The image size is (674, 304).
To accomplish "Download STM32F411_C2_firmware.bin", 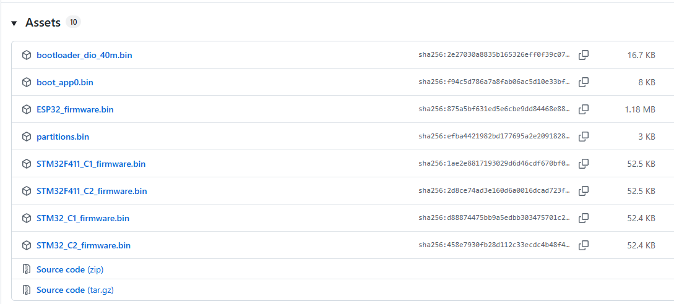I will pyautogui.click(x=92, y=191).
